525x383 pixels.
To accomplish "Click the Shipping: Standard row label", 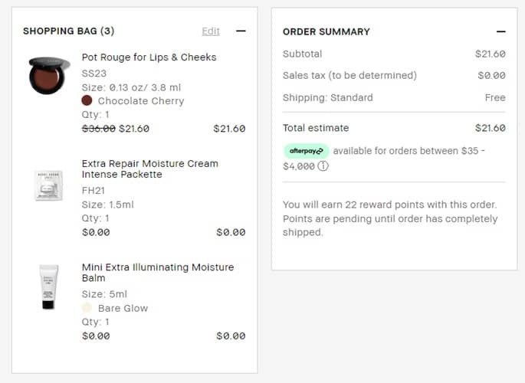I will (327, 98).
